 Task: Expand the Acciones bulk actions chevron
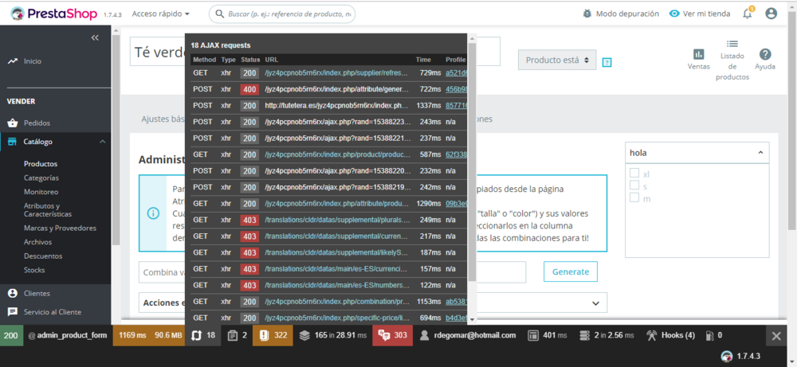click(x=595, y=303)
